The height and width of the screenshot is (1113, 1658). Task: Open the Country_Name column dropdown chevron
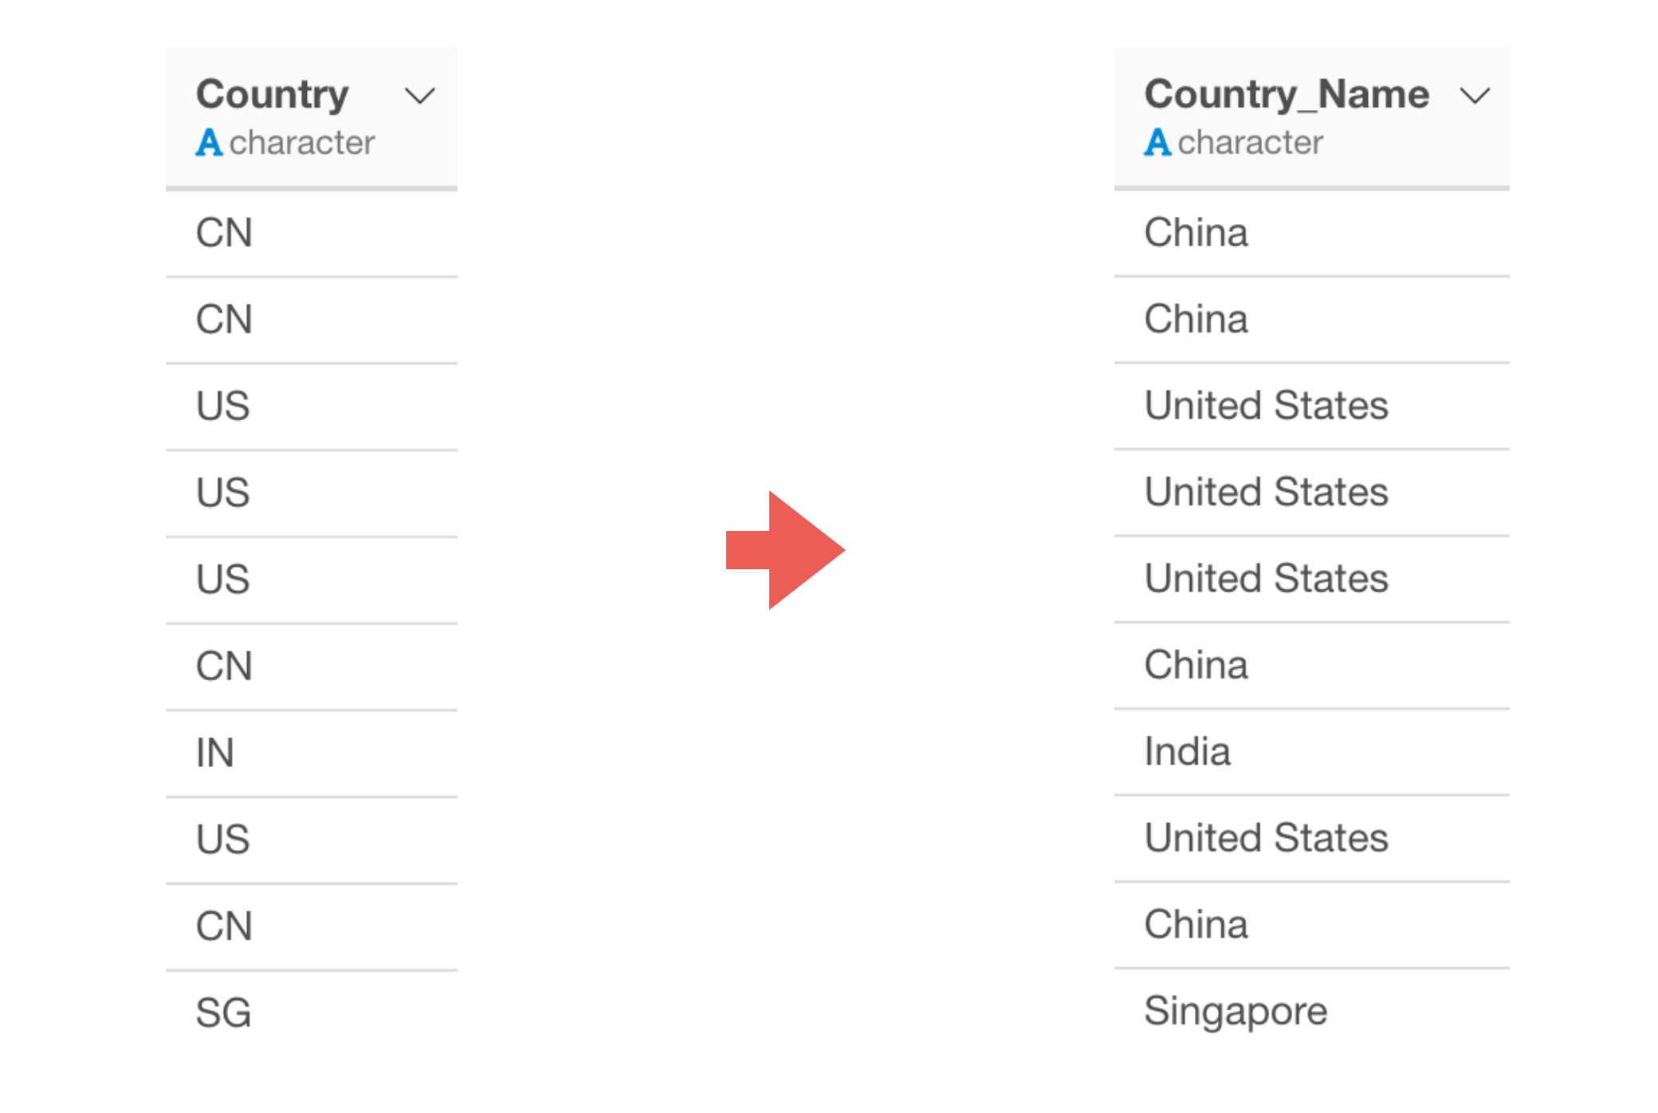point(1475,96)
